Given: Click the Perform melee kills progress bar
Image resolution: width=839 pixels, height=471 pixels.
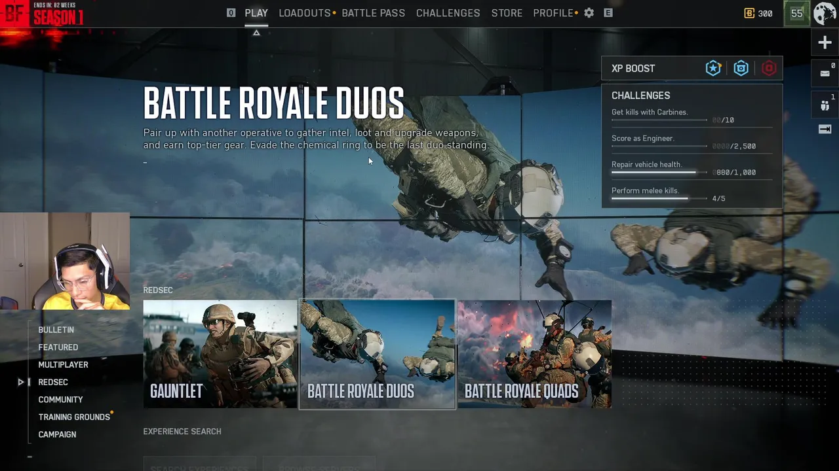Looking at the screenshot, I should coord(659,199).
